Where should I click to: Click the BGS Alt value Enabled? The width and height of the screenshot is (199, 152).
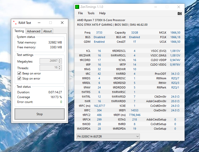pos(135,37)
